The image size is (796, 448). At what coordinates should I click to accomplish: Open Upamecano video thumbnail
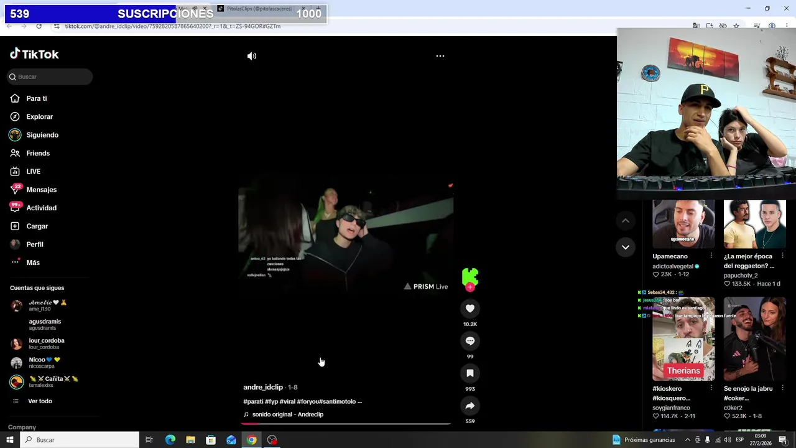click(683, 224)
